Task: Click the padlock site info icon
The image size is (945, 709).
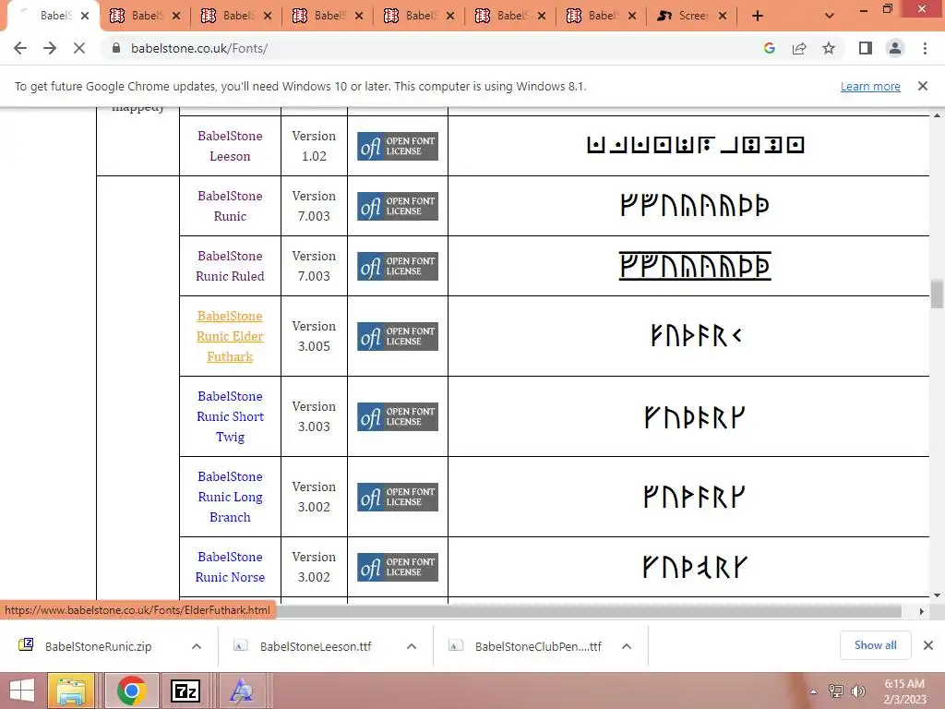Action: coord(116,48)
